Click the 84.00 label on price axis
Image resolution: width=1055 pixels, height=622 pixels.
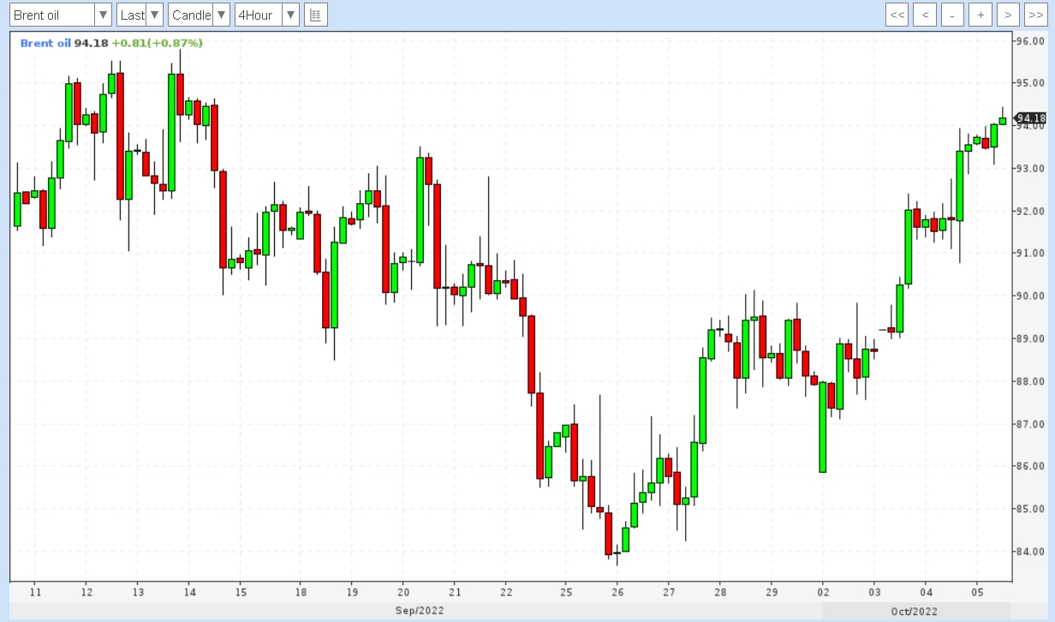coord(1029,552)
